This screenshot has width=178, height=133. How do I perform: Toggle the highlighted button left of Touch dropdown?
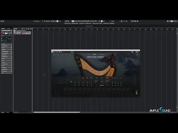click(x=57, y=21)
